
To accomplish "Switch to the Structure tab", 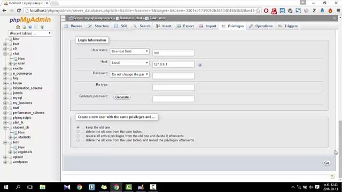I will coord(98,26).
